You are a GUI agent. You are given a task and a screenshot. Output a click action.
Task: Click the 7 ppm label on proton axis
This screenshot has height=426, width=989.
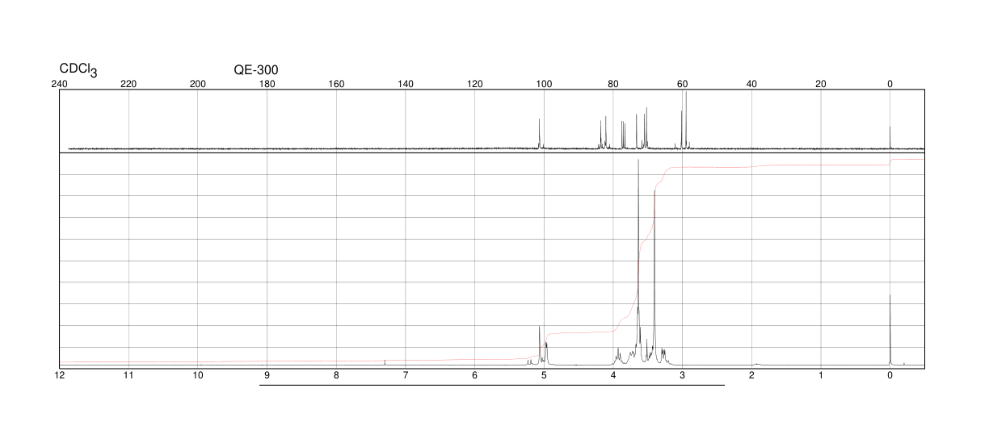[x=406, y=375]
